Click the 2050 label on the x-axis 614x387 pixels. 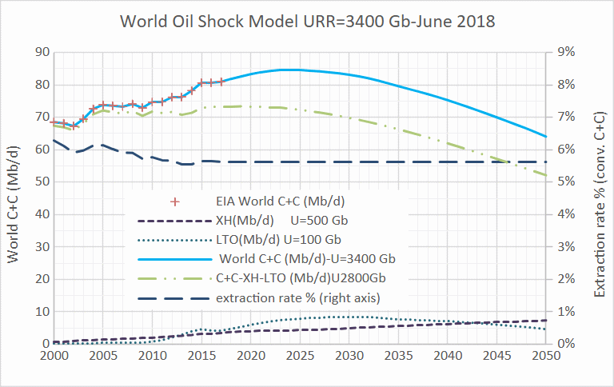(x=545, y=354)
